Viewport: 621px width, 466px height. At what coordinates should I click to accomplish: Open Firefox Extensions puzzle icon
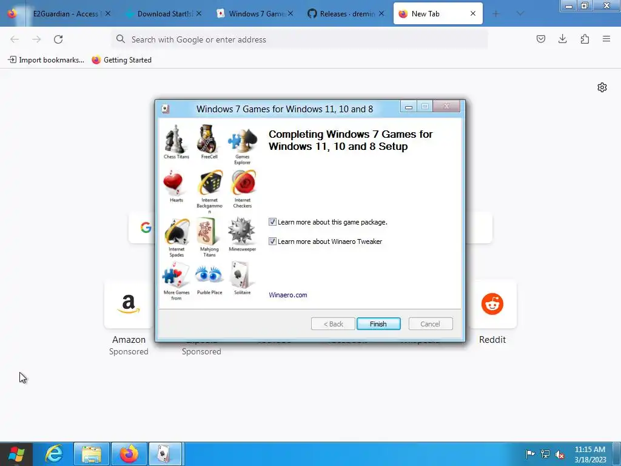(585, 39)
